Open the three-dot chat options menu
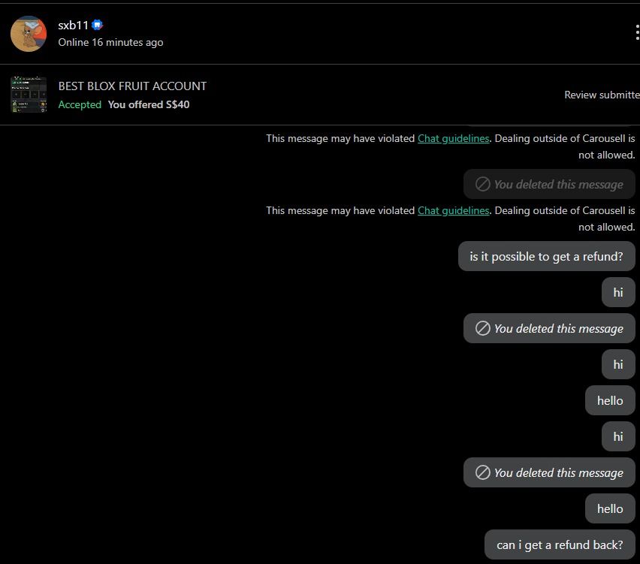Image resolution: width=640 pixels, height=564 pixels. pos(637,32)
